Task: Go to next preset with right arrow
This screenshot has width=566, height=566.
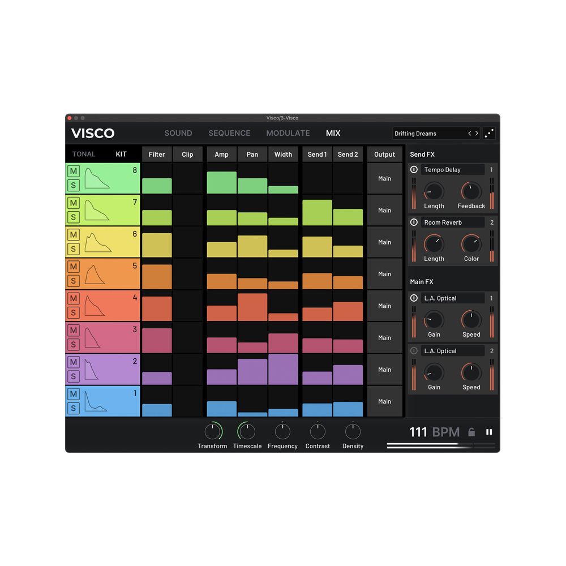Action: tap(477, 134)
